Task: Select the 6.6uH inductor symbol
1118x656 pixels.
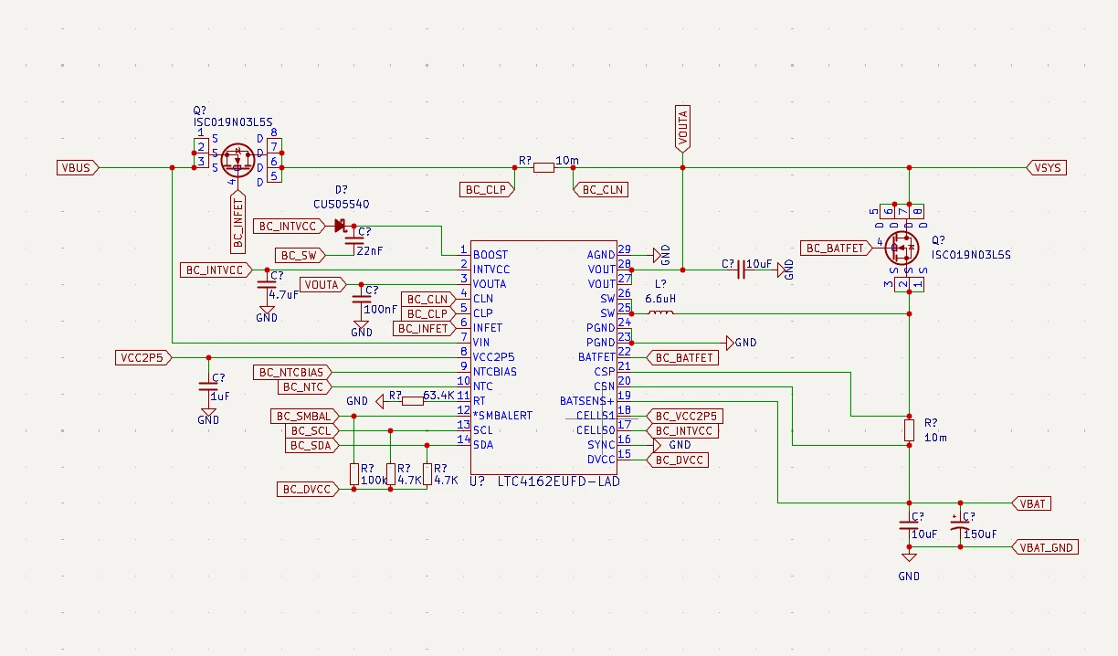Action: tap(660, 313)
